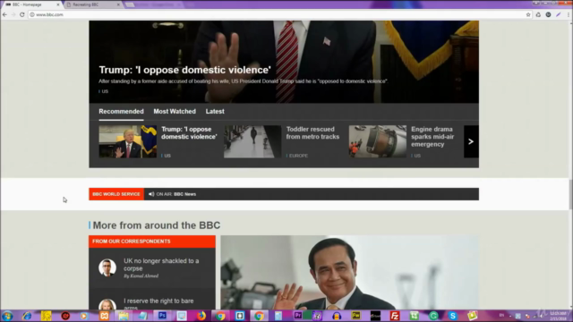Click the purple pen extension icon
Viewport: 573px width, 322px height.
[x=559, y=14]
